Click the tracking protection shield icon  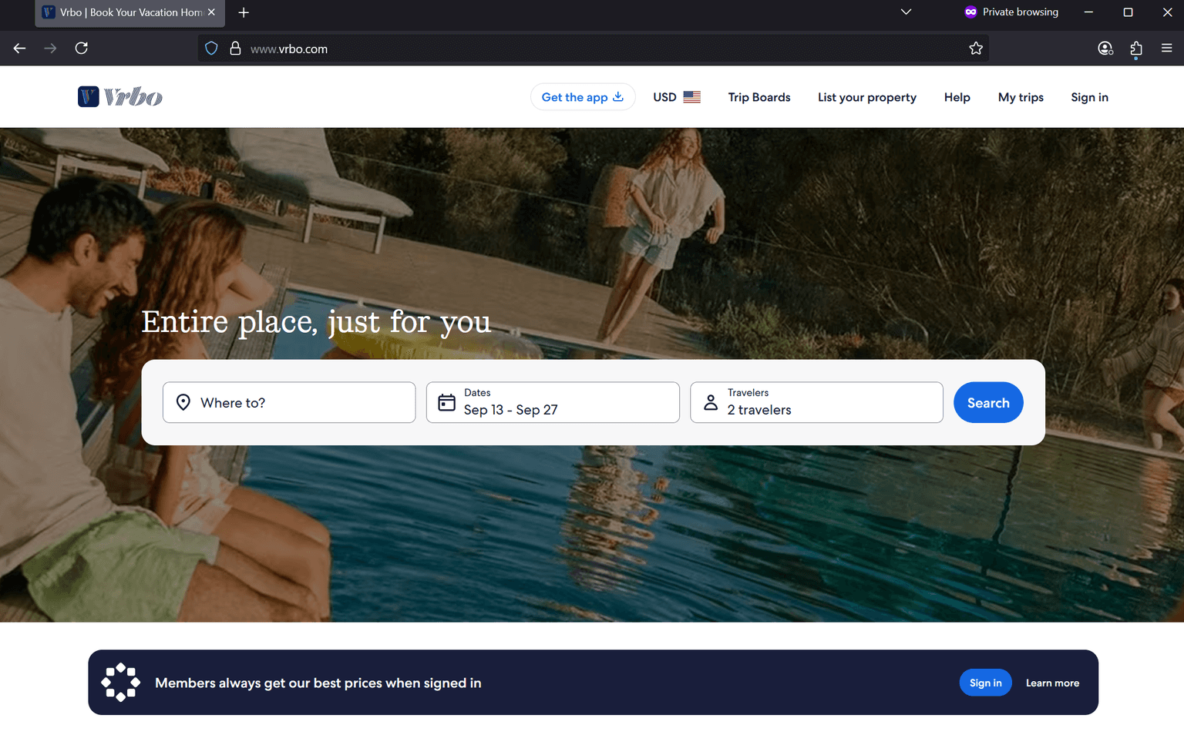click(x=211, y=49)
